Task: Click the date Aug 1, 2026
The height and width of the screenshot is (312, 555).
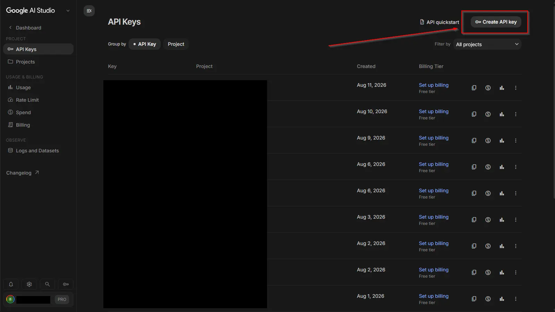Action: click(x=370, y=296)
